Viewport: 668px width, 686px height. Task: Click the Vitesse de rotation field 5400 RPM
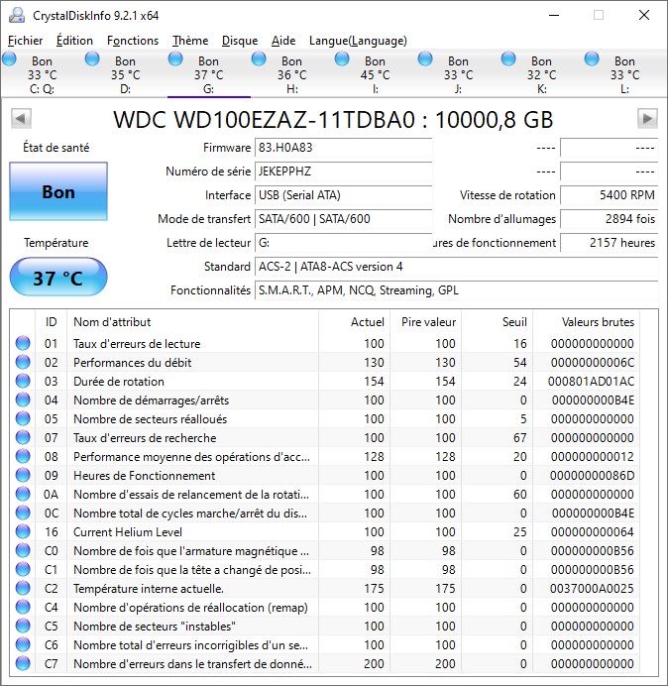(x=609, y=194)
